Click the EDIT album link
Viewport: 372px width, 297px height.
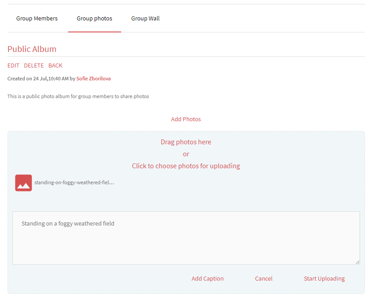point(13,66)
